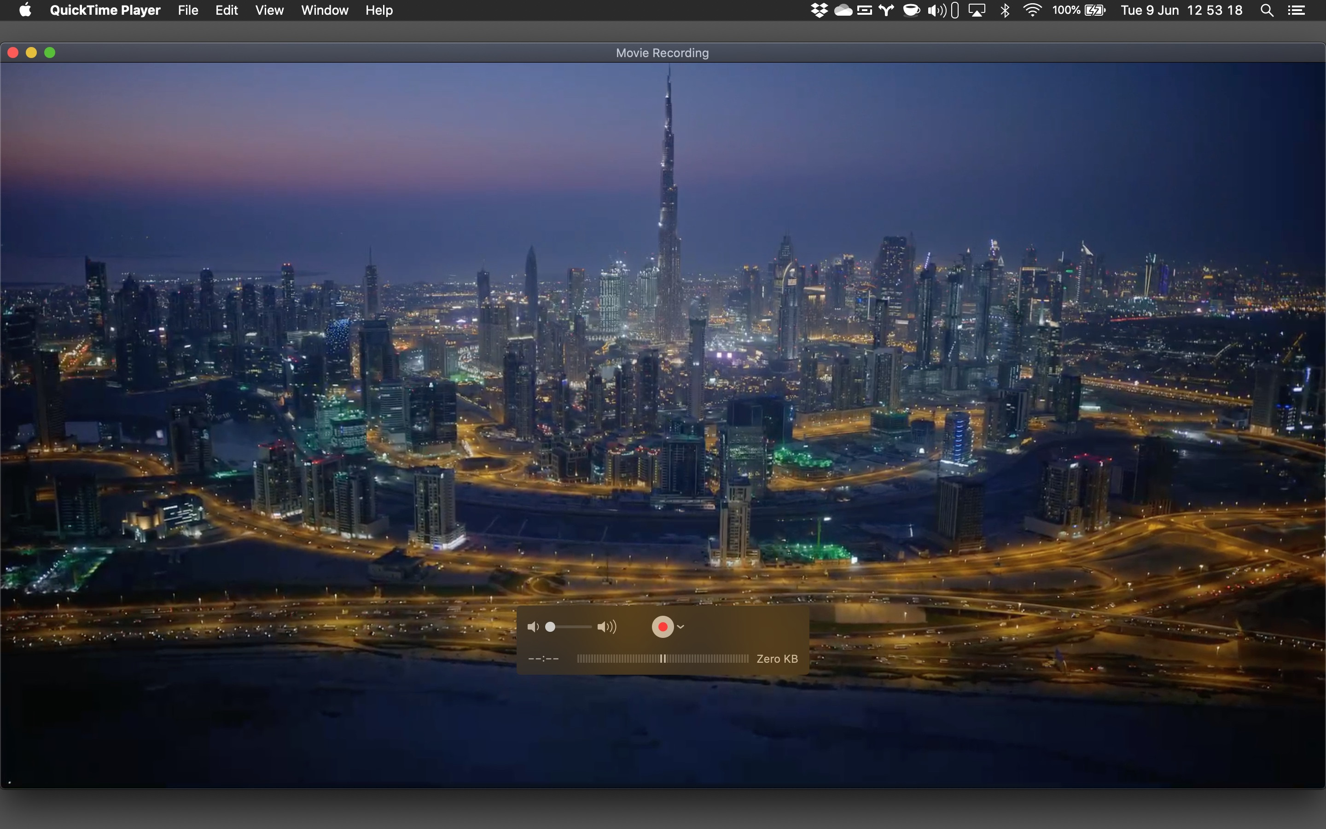1326x829 pixels.
Task: Open the Help menu
Action: click(x=379, y=10)
